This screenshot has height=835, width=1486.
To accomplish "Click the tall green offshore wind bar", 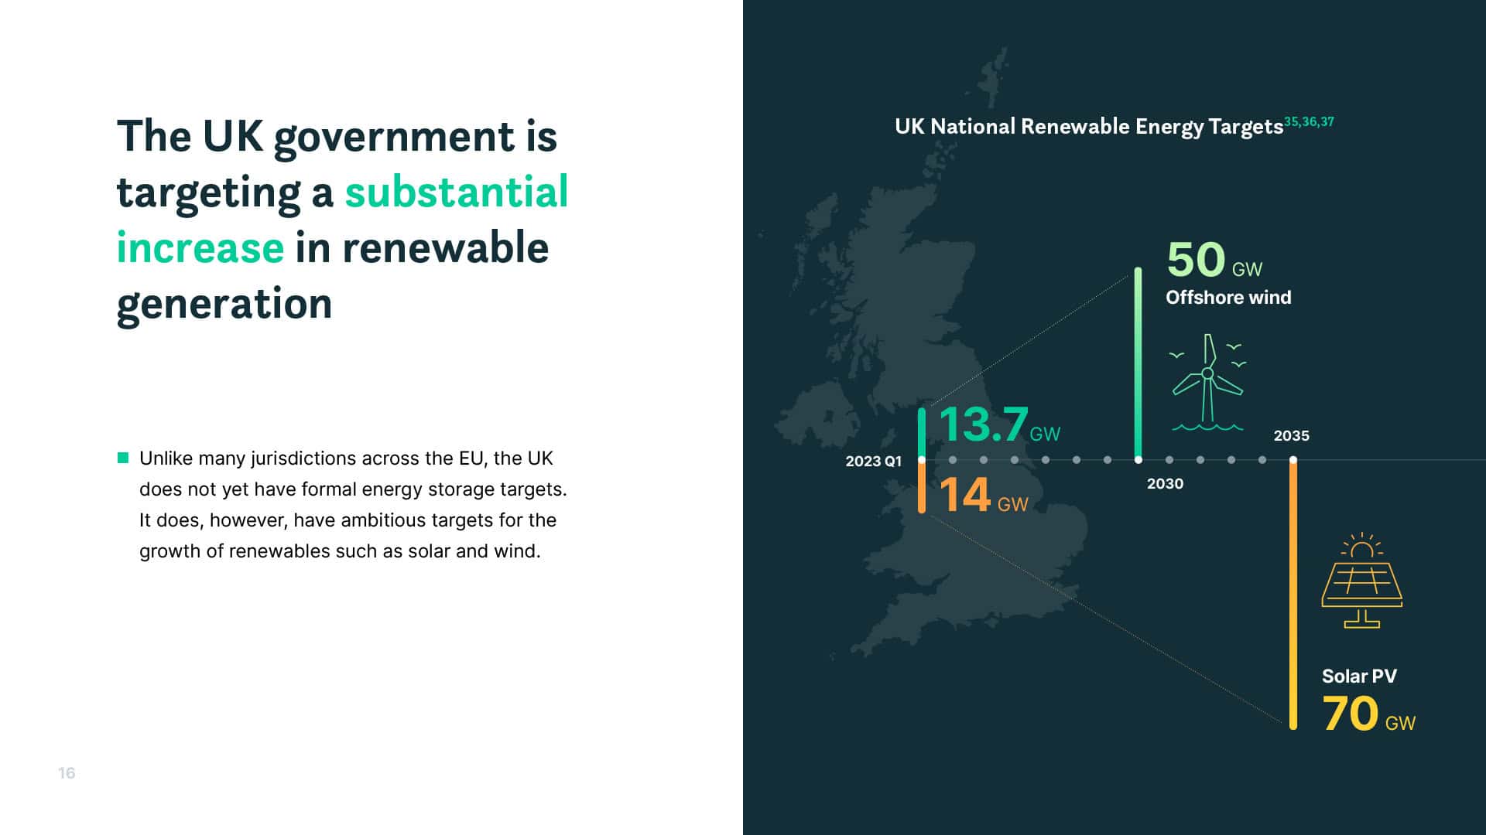I will click(x=1138, y=363).
